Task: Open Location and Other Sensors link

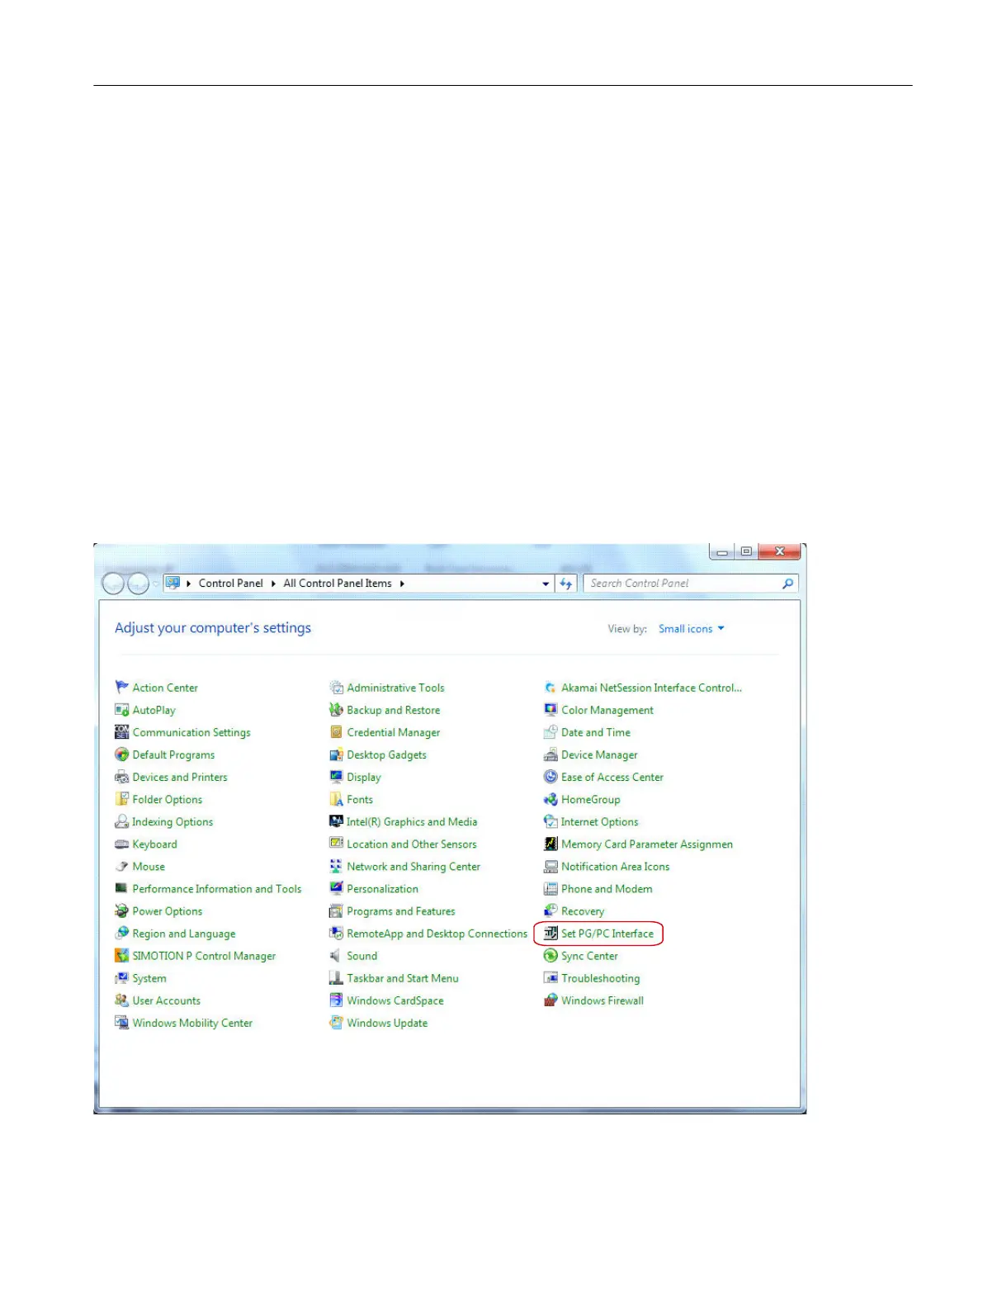Action: 412,844
